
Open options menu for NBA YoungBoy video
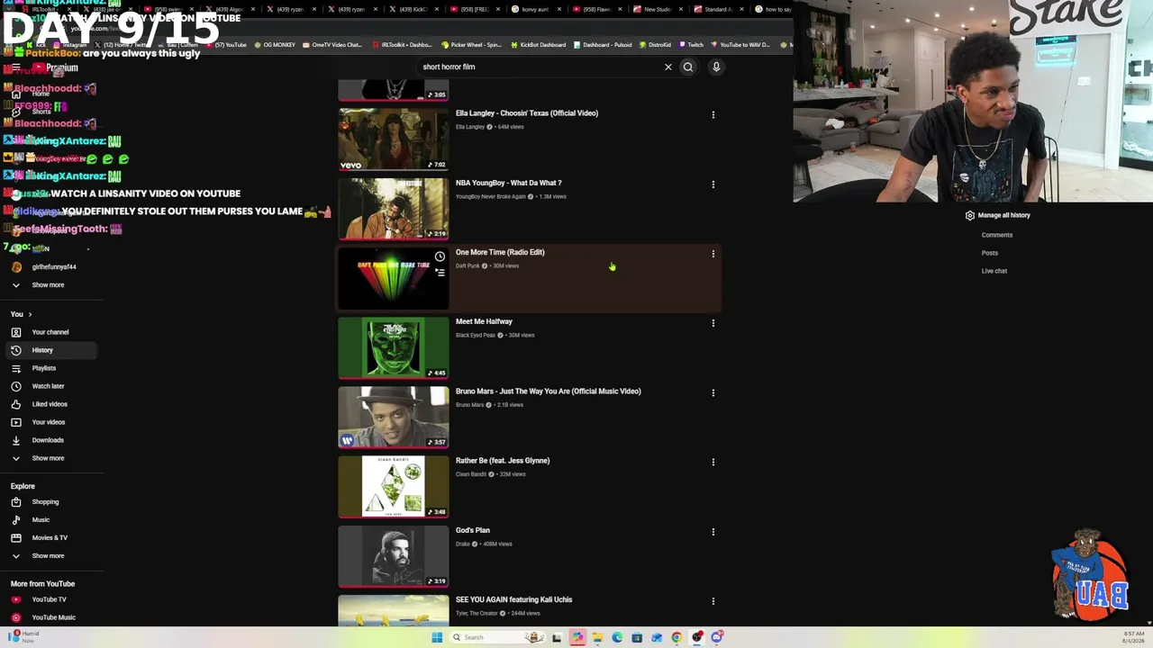coord(713,184)
